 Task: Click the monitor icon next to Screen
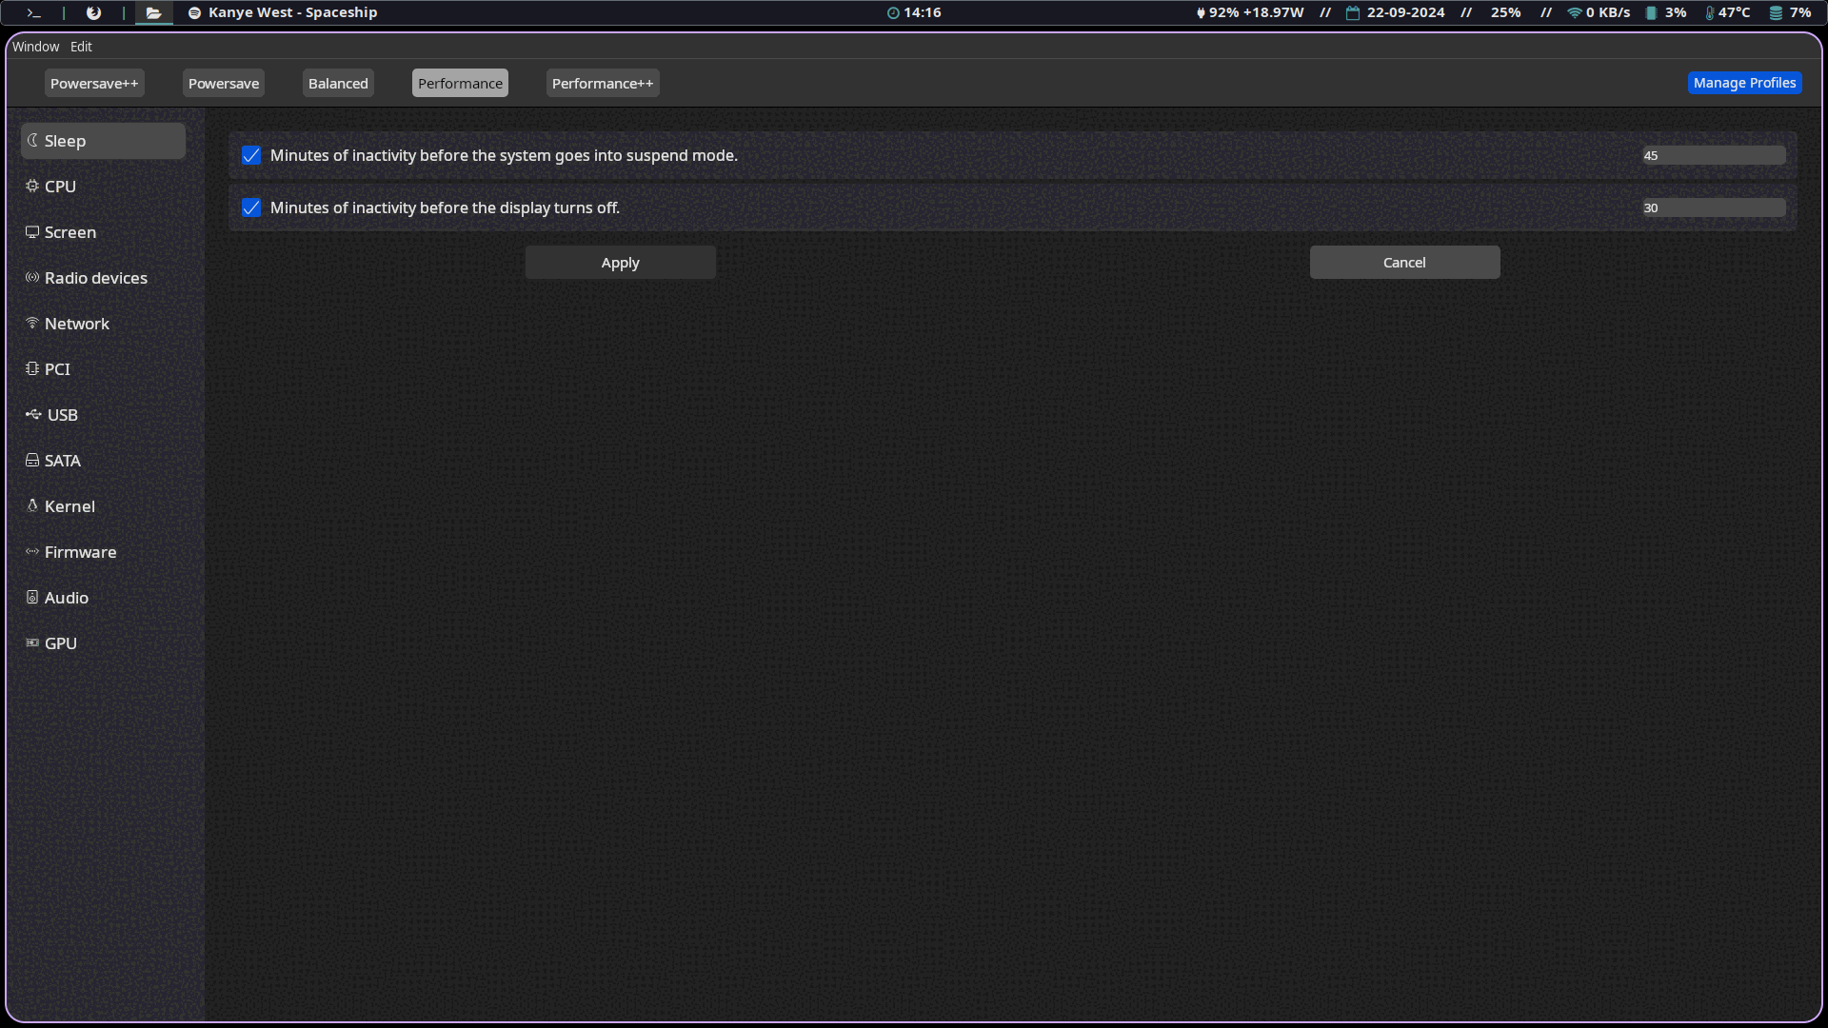coord(32,232)
